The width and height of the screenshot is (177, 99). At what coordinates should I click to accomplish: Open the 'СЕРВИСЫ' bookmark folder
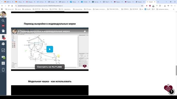tap(125, 9)
